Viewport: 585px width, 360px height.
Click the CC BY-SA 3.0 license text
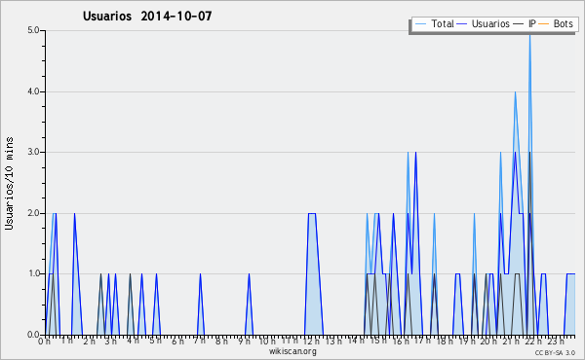pyautogui.click(x=555, y=352)
